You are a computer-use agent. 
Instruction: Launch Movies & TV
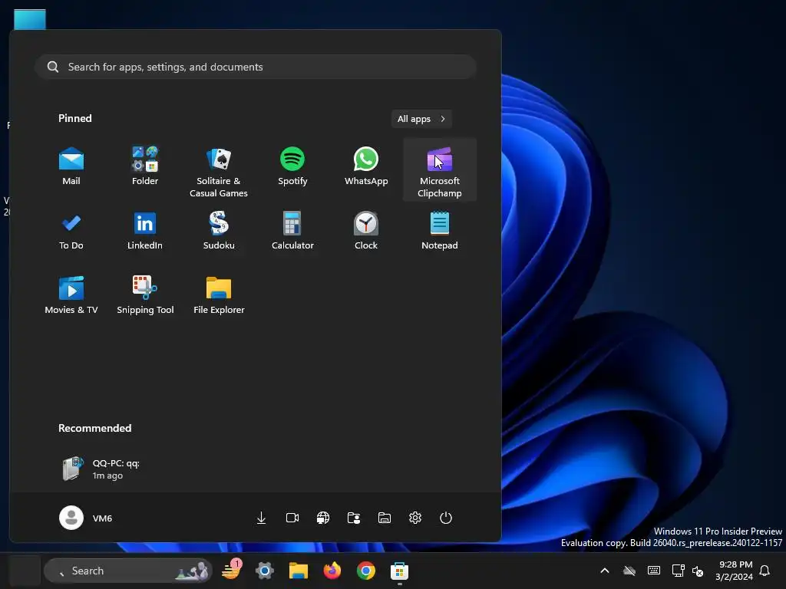point(71,295)
